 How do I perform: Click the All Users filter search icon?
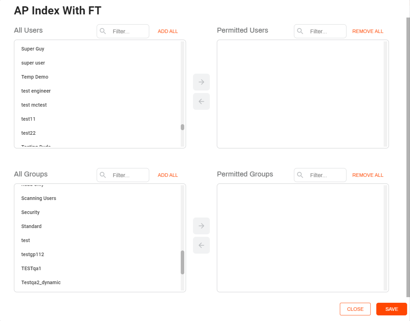pos(103,31)
